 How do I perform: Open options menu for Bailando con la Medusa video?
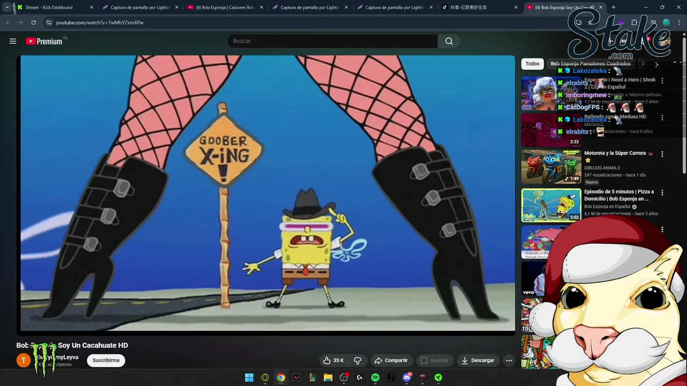click(x=662, y=117)
